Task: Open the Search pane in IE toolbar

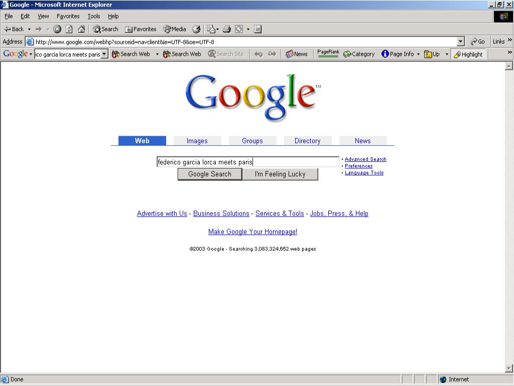Action: pyautogui.click(x=105, y=29)
